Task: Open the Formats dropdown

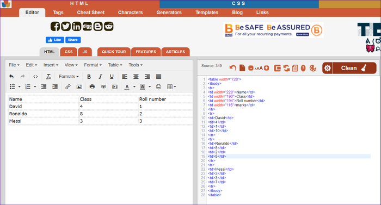Action: pos(69,77)
